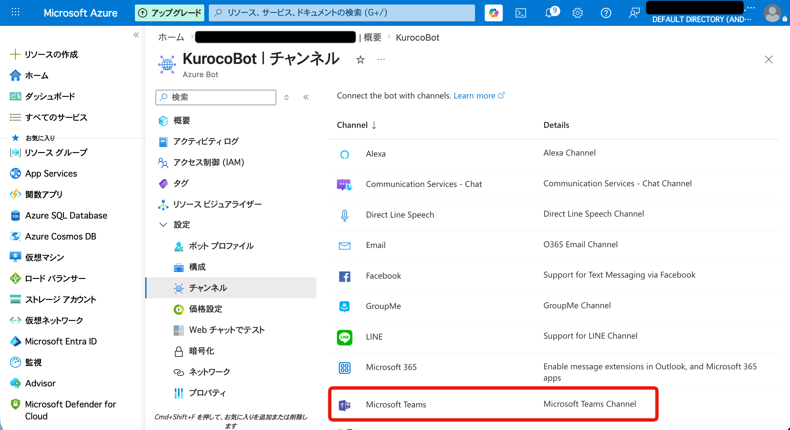This screenshot has width=790, height=430.
Task: Open Microsoft Azure home logo
Action: point(80,13)
